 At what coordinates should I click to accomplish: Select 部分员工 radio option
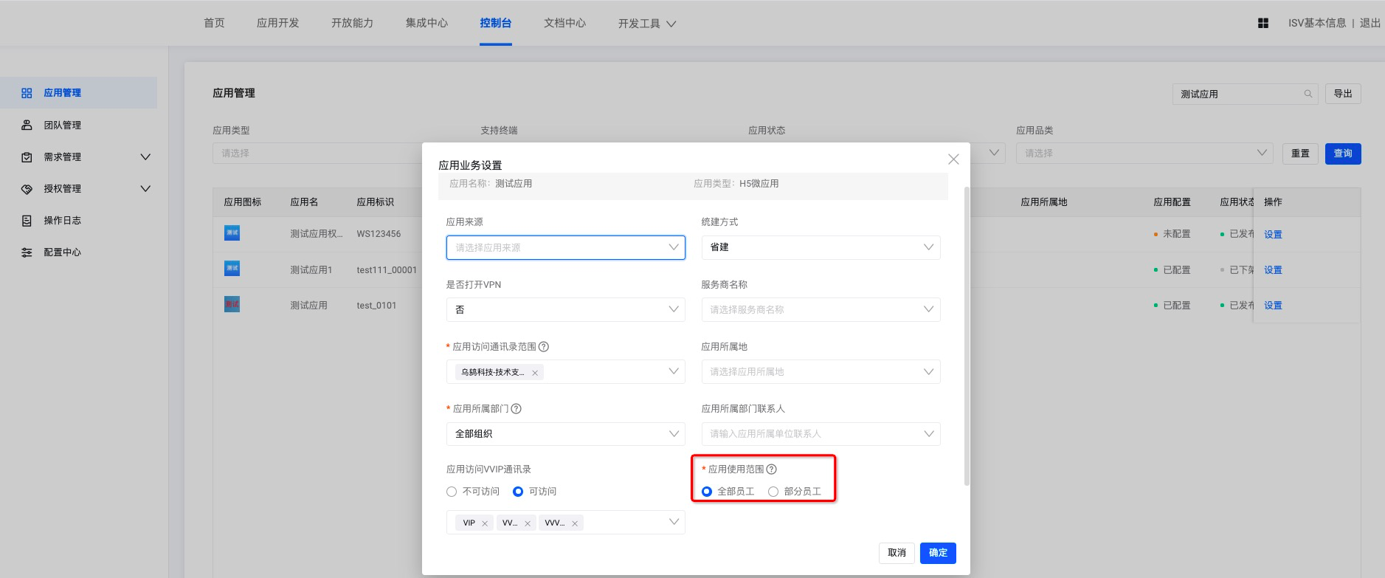[773, 492]
